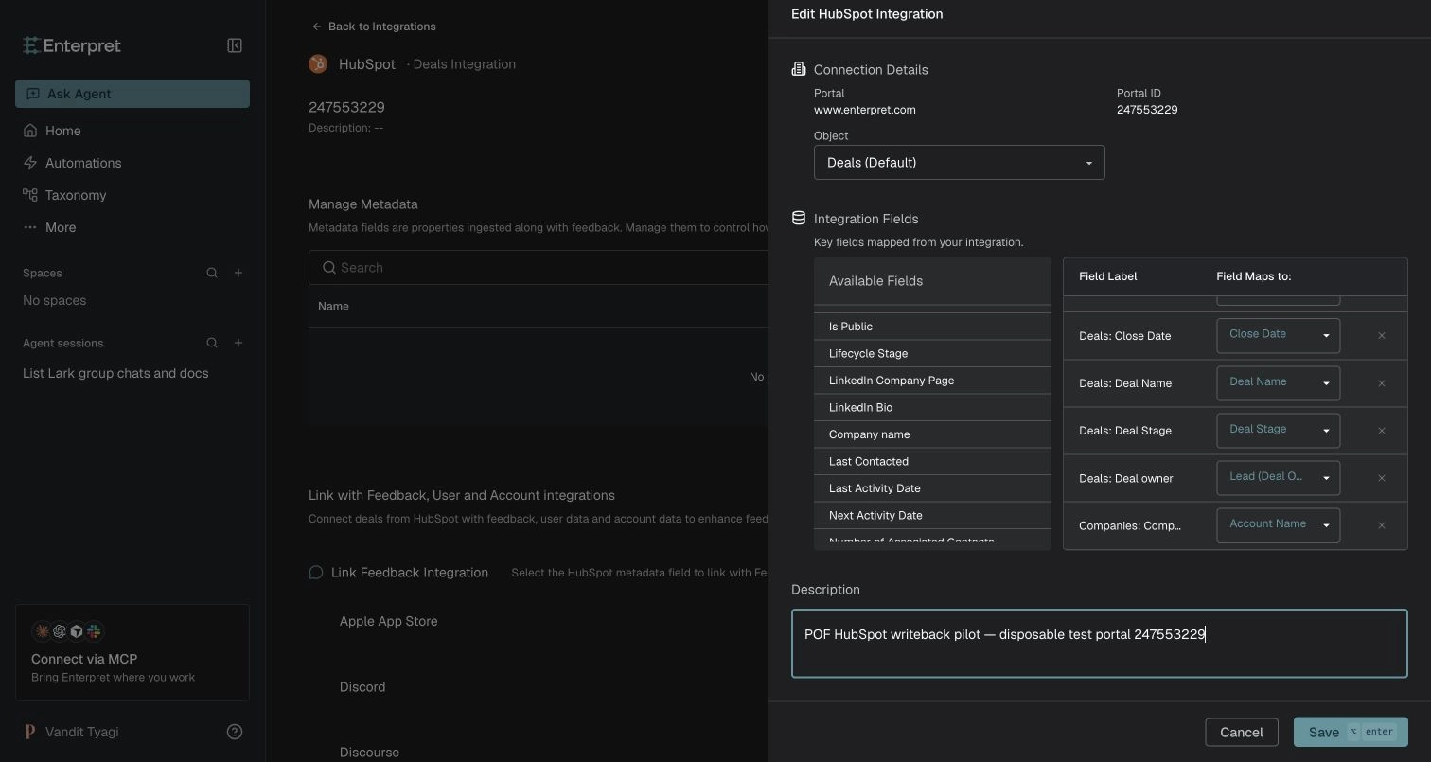Select Company name available field
The image size is (1431, 762).
click(x=932, y=434)
